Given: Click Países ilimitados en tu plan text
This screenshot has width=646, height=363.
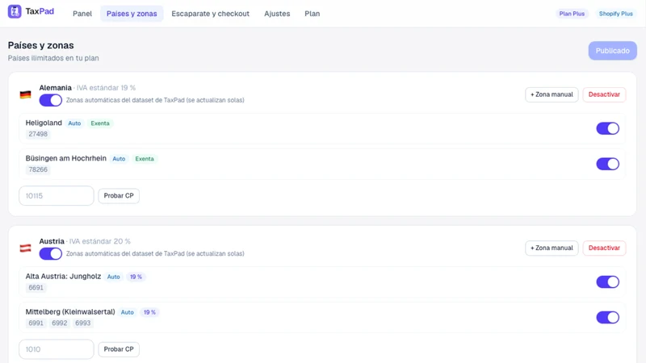Looking at the screenshot, I should (x=53, y=58).
